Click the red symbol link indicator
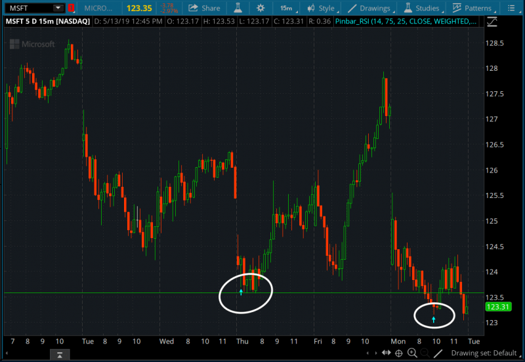The image size is (525, 362). point(71,8)
